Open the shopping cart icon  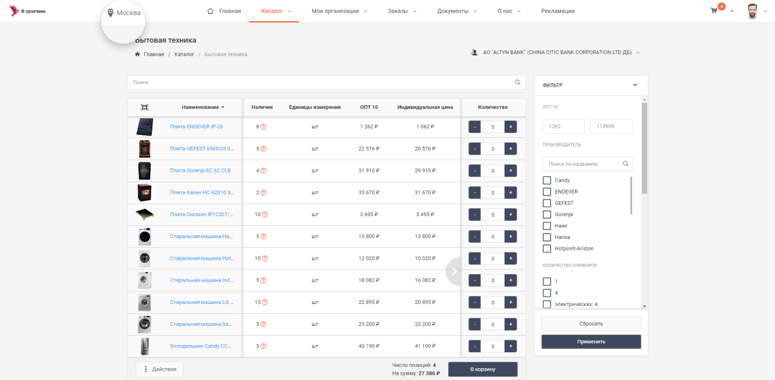[x=713, y=11]
